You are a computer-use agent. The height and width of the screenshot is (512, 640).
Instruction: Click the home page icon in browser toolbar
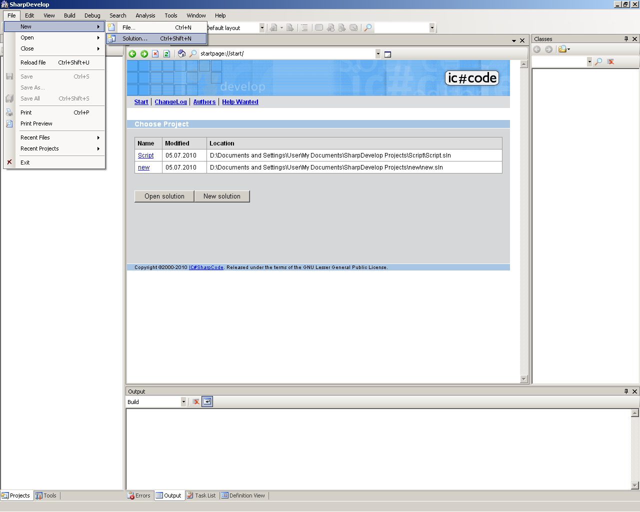tap(181, 54)
